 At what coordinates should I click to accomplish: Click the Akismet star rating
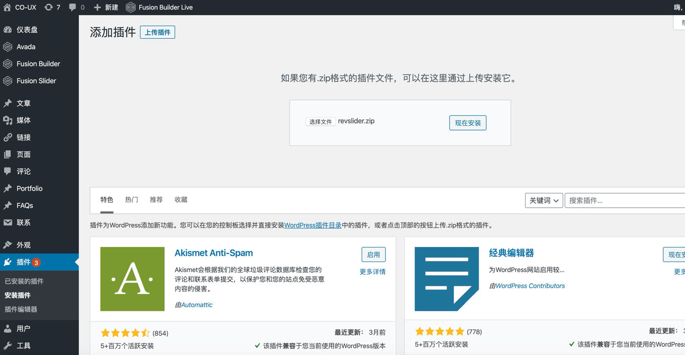pyautogui.click(x=125, y=333)
